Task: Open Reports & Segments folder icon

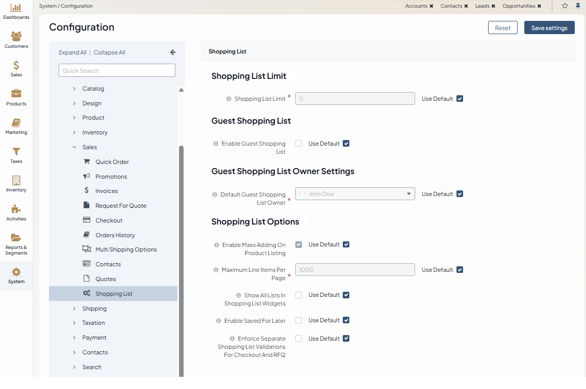Action: (16, 238)
